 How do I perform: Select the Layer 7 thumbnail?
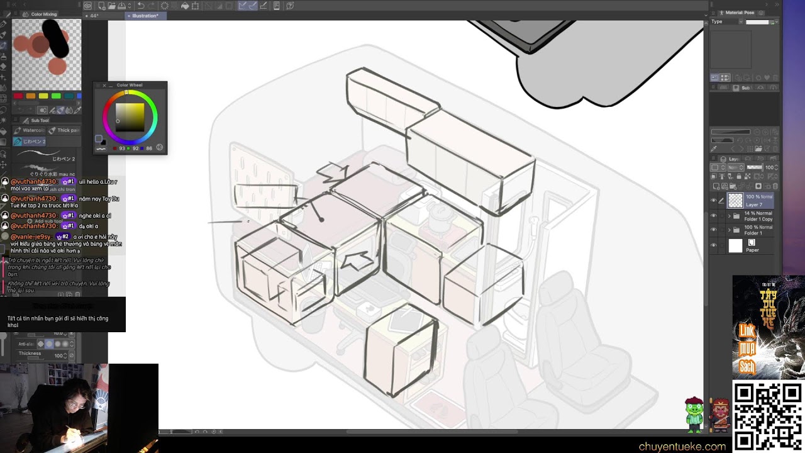click(735, 201)
